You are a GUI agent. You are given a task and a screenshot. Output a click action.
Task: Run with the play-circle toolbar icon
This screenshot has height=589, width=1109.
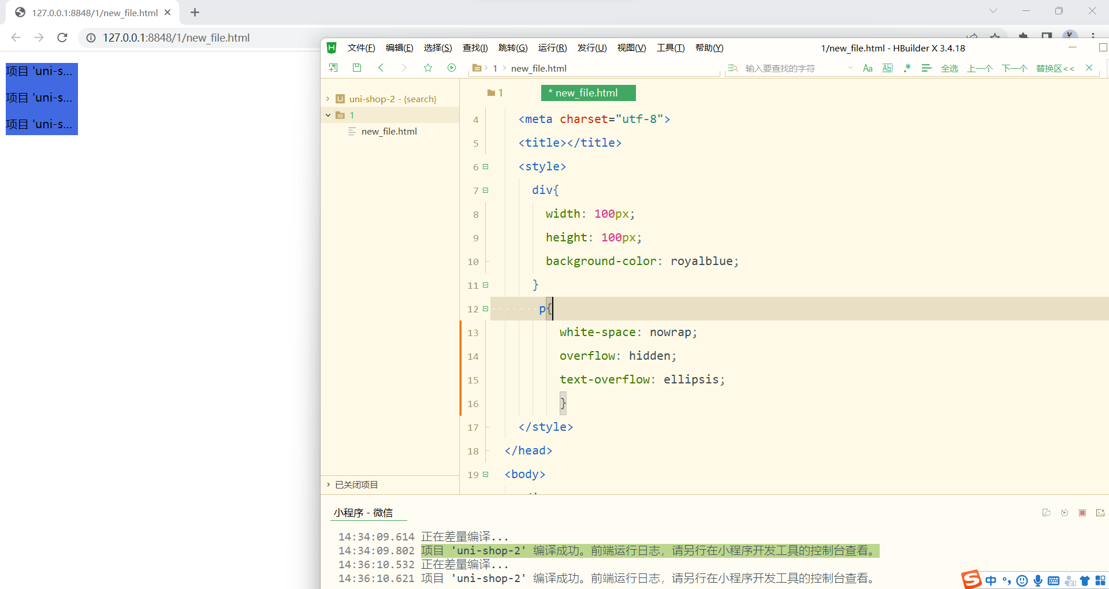tap(452, 68)
